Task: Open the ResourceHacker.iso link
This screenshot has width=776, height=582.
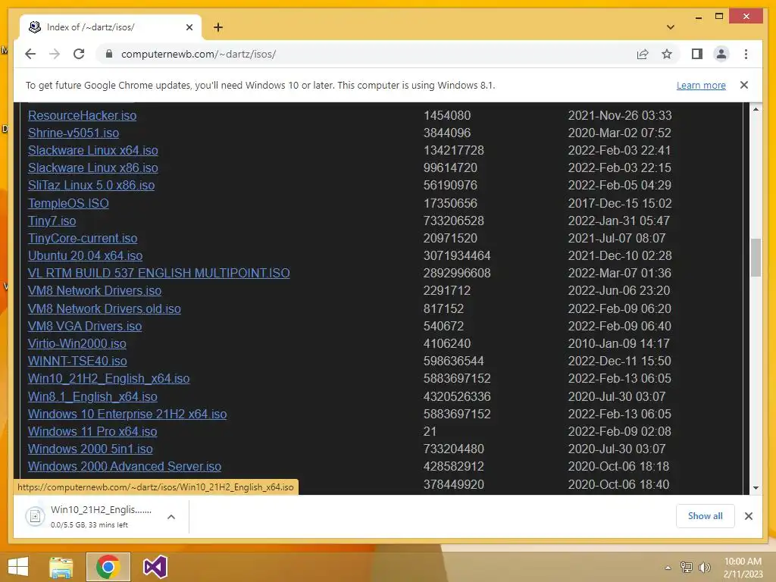Action: 82,115
